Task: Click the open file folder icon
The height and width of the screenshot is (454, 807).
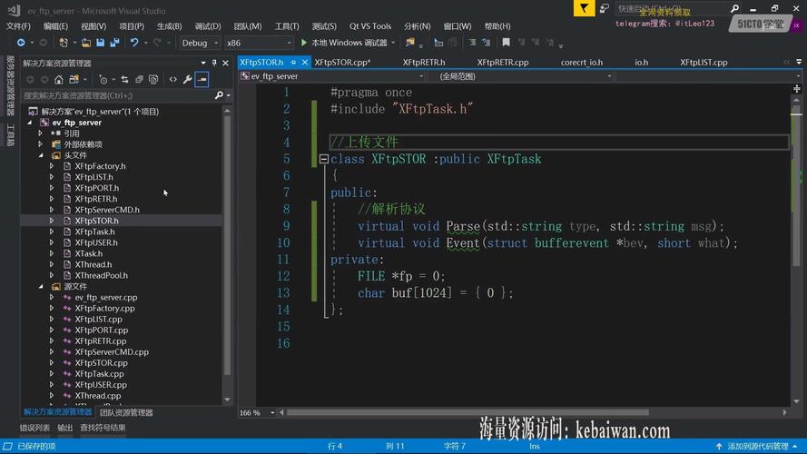Action: [x=86, y=43]
